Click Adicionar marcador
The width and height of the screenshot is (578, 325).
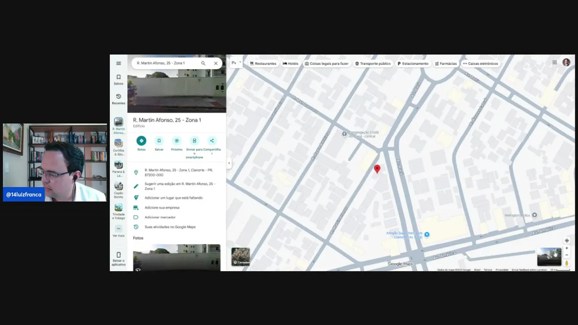159,217
